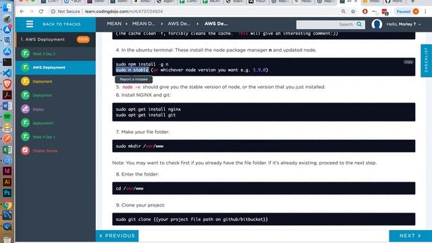Switch to the GitHub browser tab
The height and width of the screenshot is (243, 432).
394,1
